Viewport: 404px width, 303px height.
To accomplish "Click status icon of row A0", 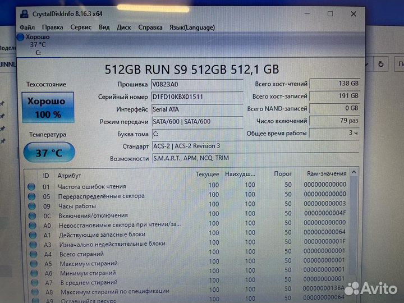I will click(x=33, y=226).
